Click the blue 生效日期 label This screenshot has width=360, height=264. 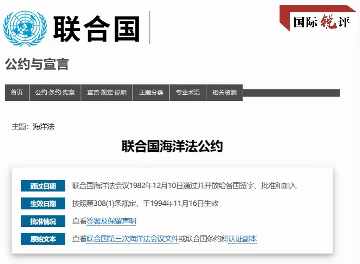point(43,204)
